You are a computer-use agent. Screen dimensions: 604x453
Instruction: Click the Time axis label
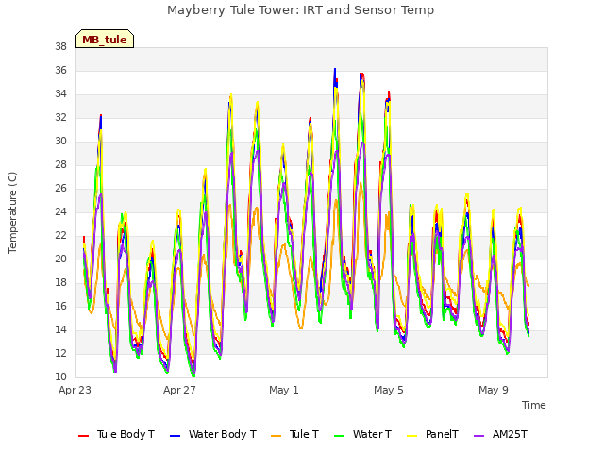coord(534,405)
